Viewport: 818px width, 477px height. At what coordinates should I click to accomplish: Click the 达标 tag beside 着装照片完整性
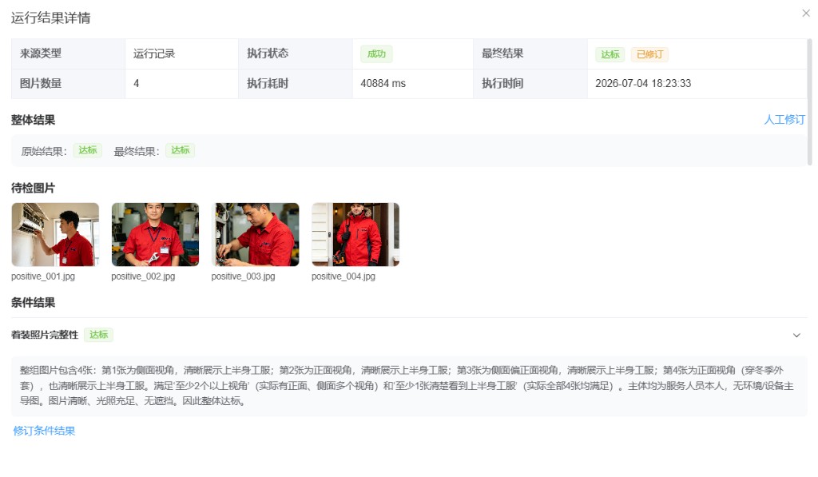pyautogui.click(x=98, y=335)
